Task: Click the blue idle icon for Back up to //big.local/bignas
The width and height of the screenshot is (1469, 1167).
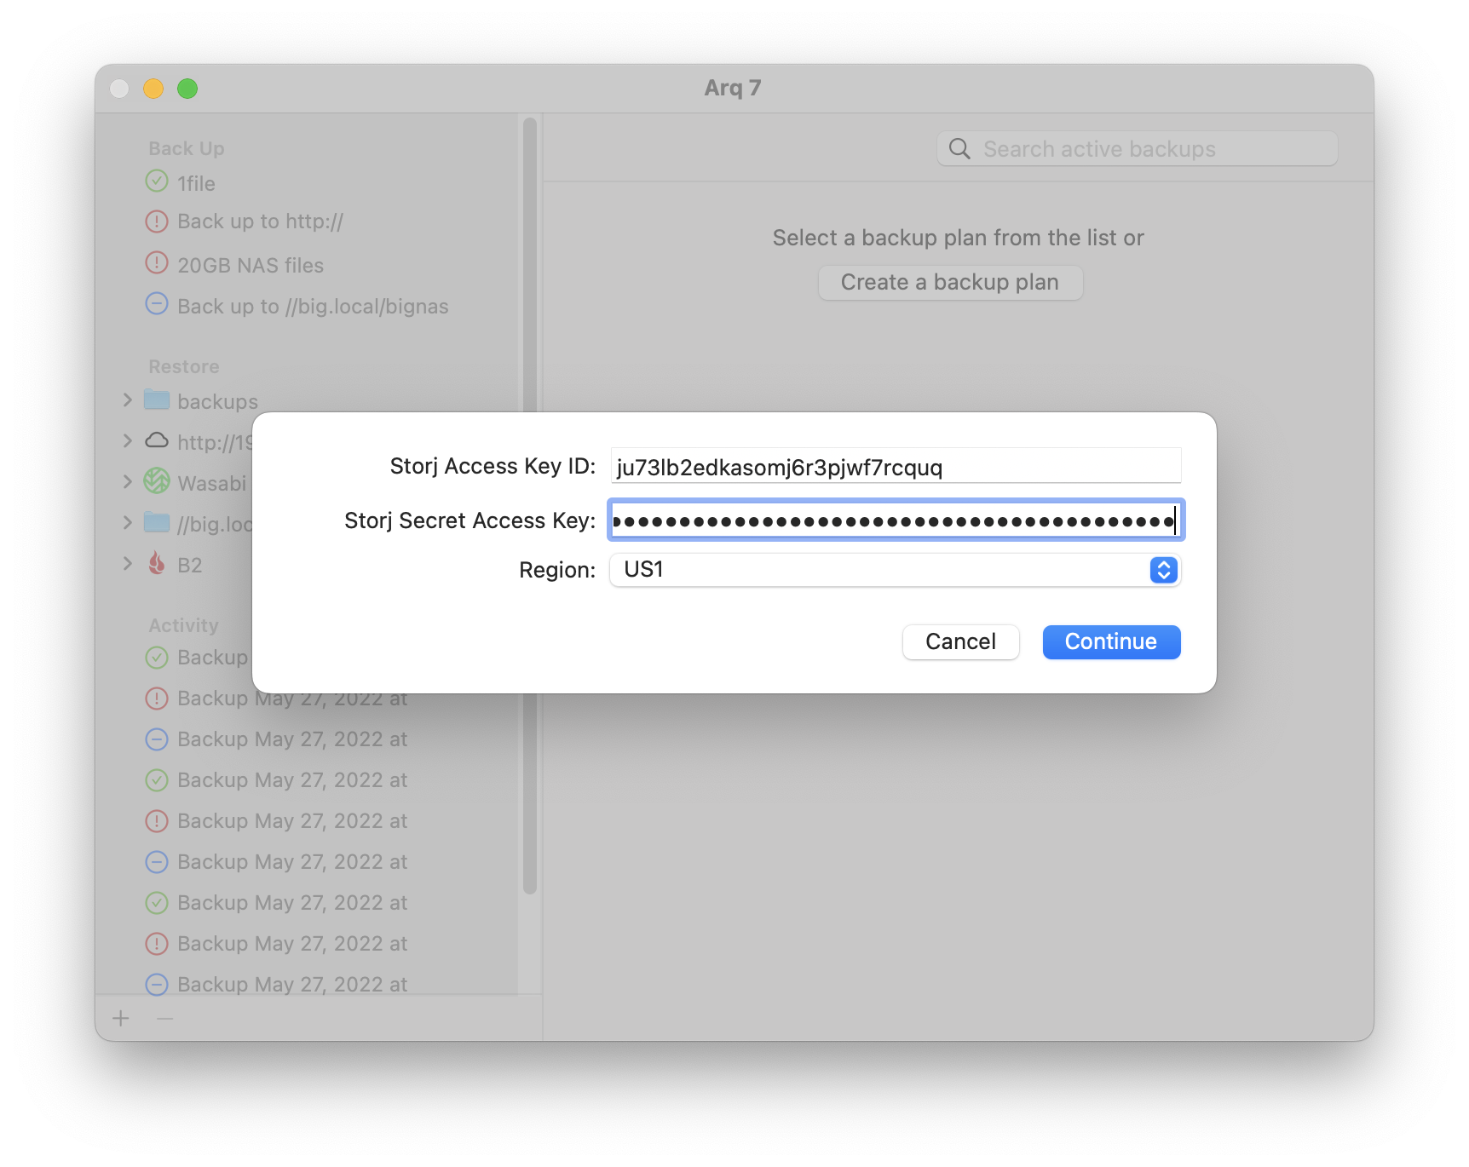Action: tap(157, 303)
